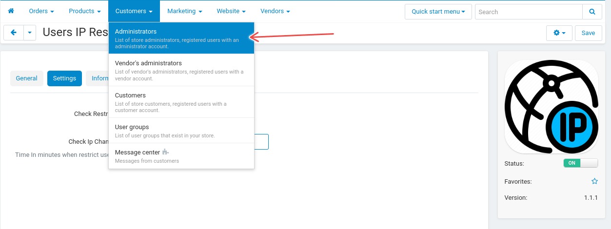The height and width of the screenshot is (229, 611).
Task: Click the Save button
Action: click(588, 33)
